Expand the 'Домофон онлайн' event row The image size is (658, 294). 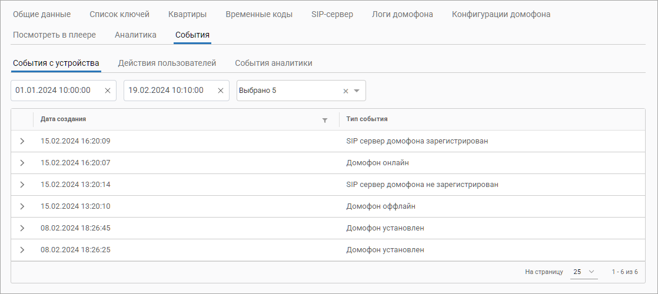22,163
